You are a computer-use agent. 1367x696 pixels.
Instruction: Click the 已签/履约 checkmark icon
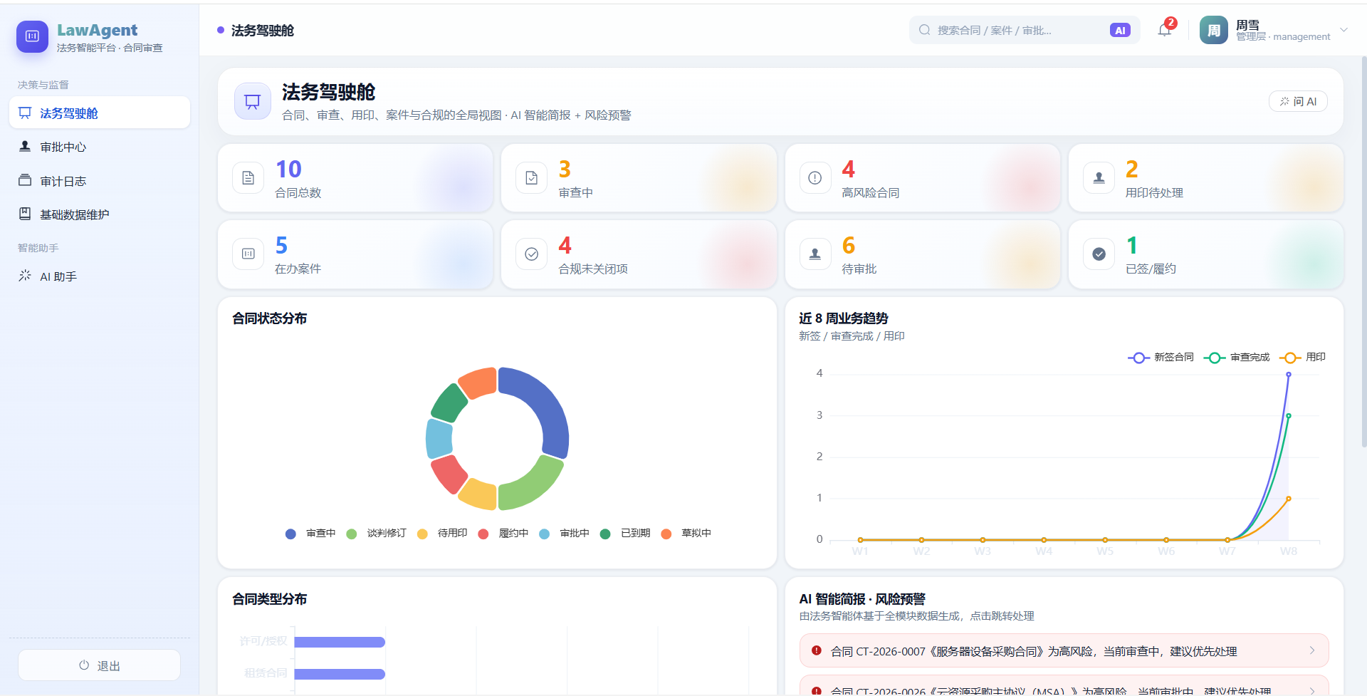[x=1099, y=254]
